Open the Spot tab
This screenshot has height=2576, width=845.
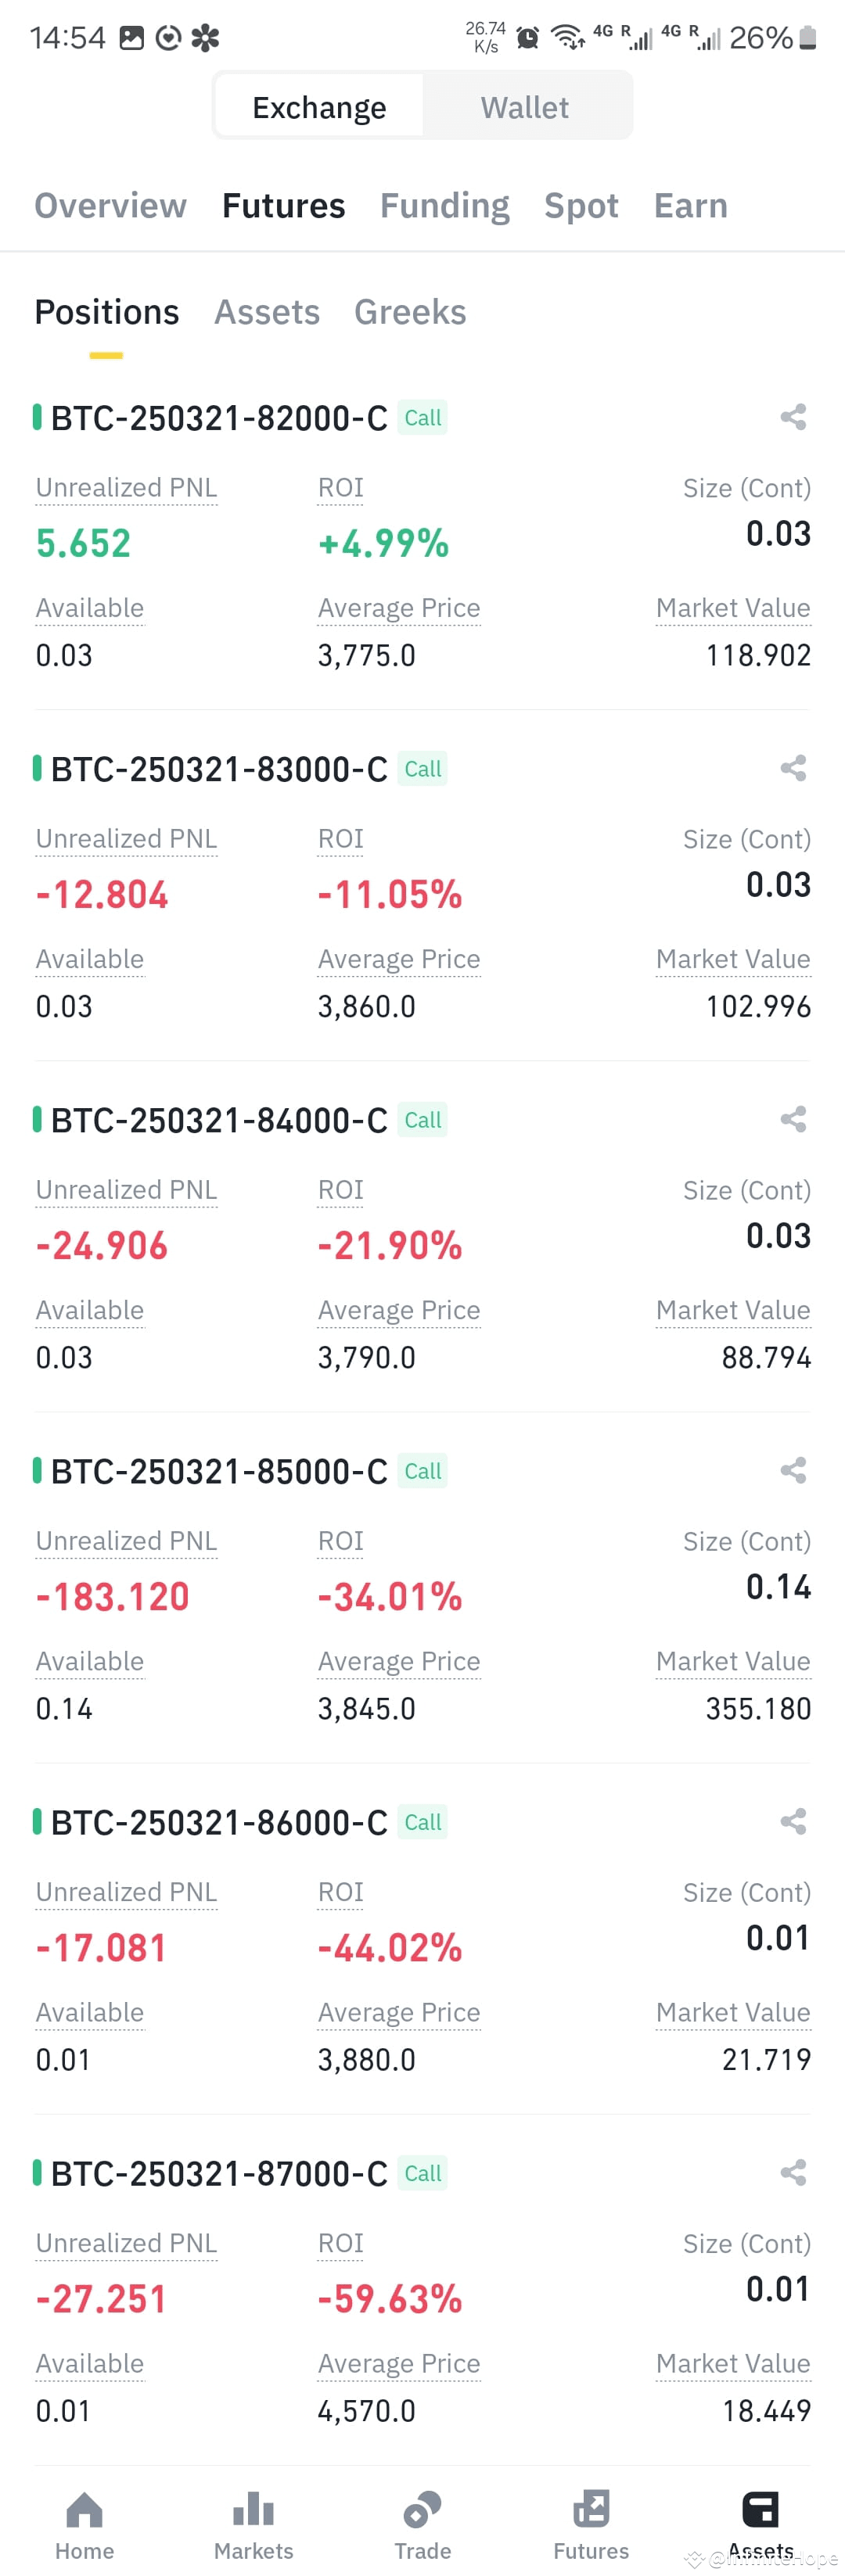(581, 205)
